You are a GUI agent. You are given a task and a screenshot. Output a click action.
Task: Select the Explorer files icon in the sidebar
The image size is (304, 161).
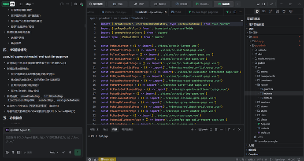pyautogui.click(x=257, y=11)
